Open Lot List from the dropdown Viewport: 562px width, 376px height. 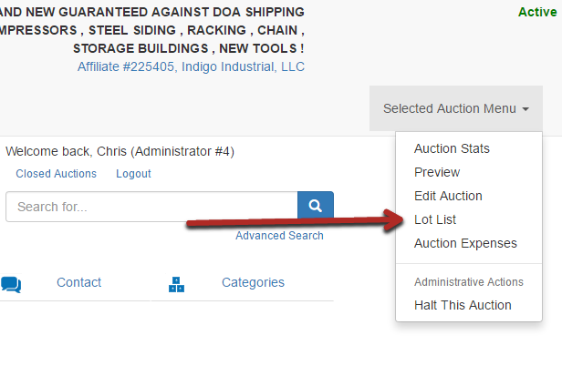tap(435, 219)
